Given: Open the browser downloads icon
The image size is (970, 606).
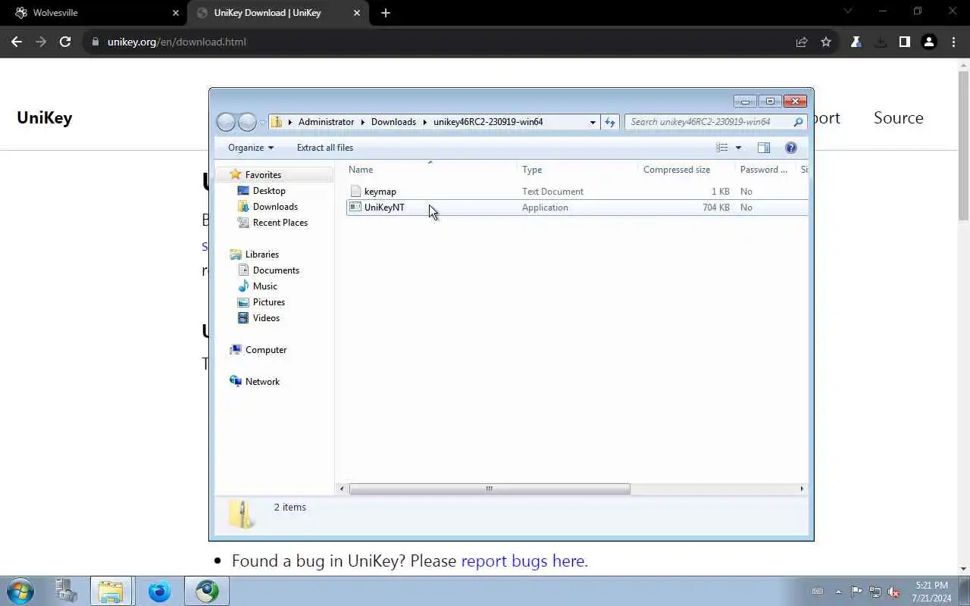Looking at the screenshot, I should point(881,42).
